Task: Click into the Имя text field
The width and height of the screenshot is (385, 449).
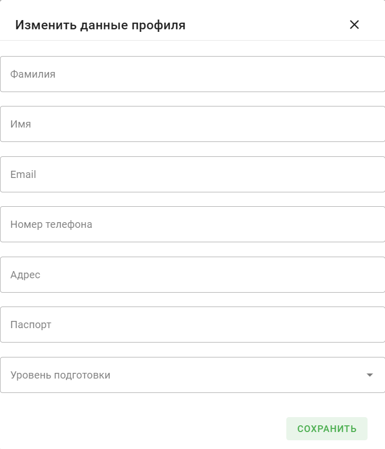Action: click(x=193, y=124)
